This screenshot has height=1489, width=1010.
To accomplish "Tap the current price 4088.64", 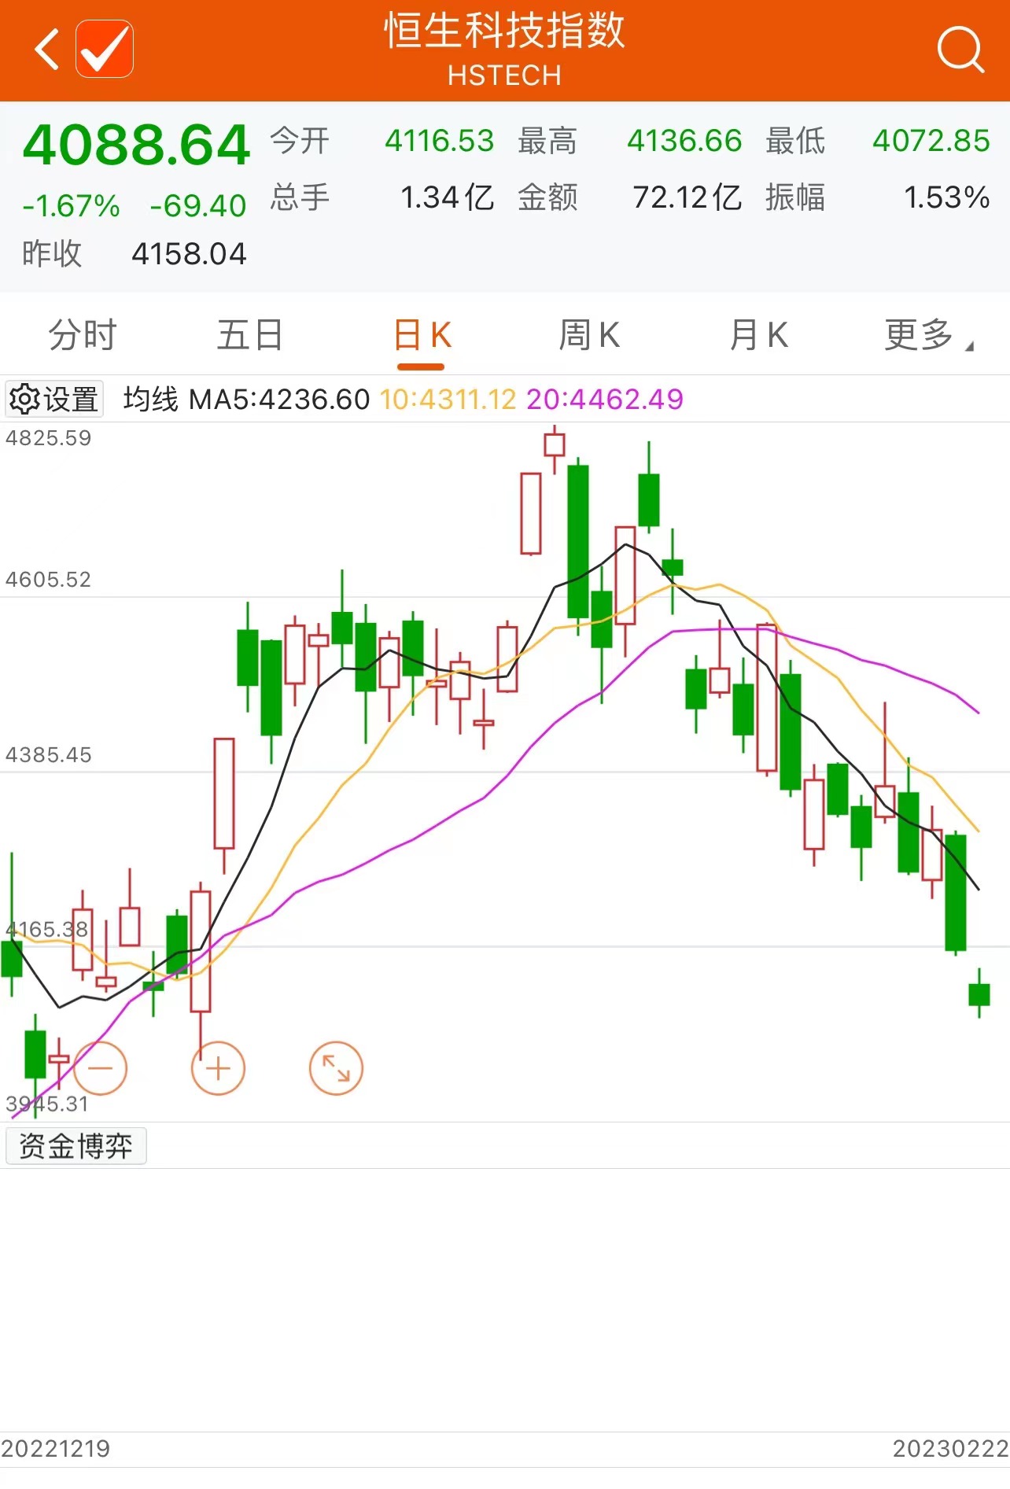I will pyautogui.click(x=137, y=146).
